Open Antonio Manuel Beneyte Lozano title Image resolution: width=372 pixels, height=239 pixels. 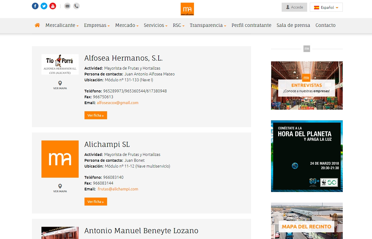point(141,231)
